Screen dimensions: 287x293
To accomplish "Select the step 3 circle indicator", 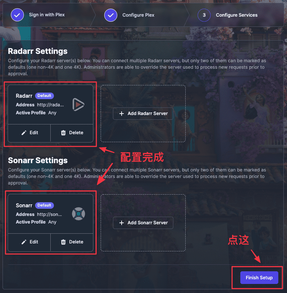I will point(204,15).
